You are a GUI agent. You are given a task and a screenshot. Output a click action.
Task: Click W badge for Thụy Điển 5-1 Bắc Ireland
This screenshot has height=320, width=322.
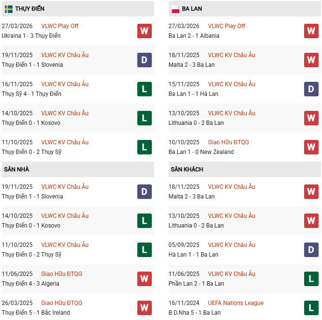144,308
